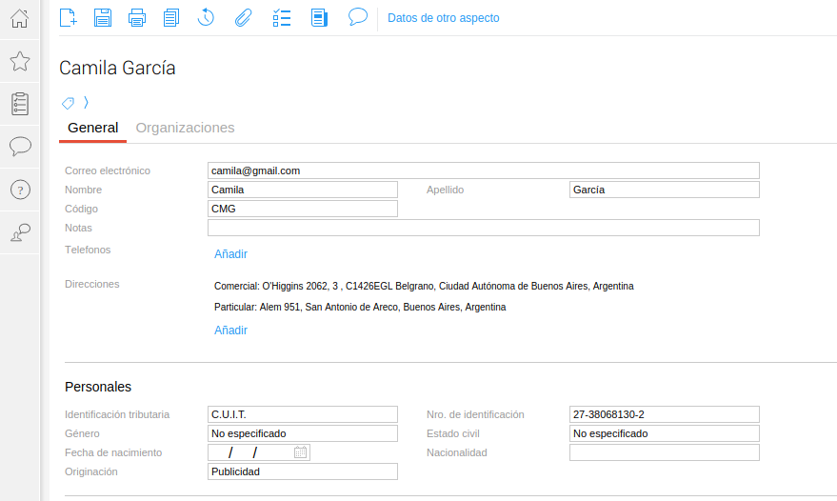Click into the empty Notas field
837x501 pixels.
click(484, 228)
